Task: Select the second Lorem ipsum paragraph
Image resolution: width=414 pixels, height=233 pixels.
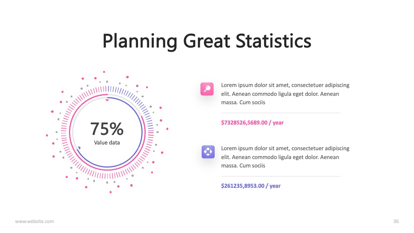Action: [285, 157]
